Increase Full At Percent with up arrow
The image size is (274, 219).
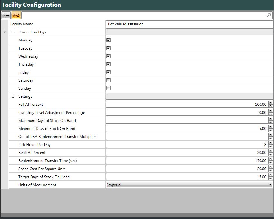pos(270,103)
